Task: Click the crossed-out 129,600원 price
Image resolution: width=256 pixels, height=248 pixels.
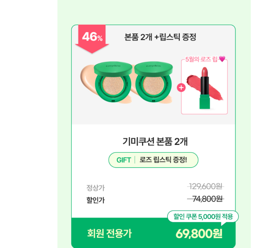Action: click(206, 187)
